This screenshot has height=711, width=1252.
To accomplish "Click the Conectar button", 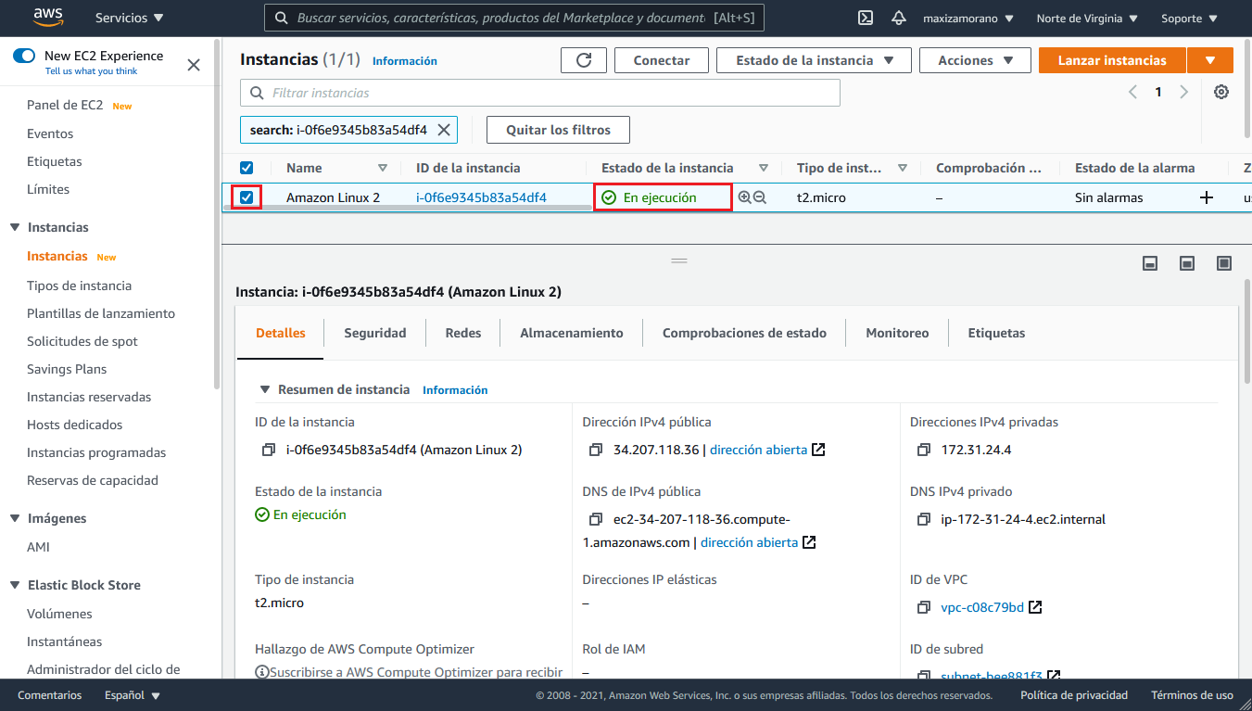I will click(662, 60).
